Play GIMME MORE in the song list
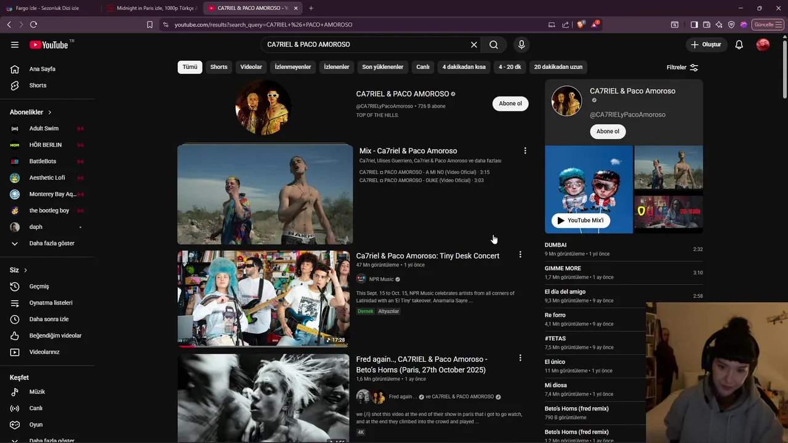Image resolution: width=788 pixels, height=443 pixels. point(624,273)
